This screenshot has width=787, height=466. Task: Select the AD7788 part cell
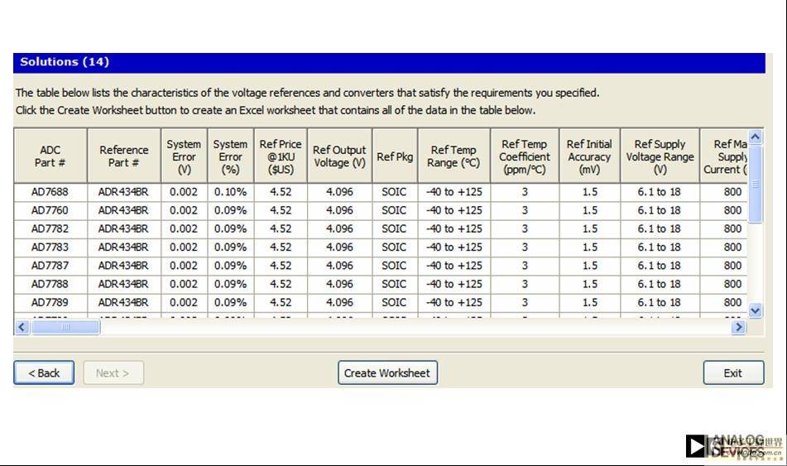tap(50, 284)
